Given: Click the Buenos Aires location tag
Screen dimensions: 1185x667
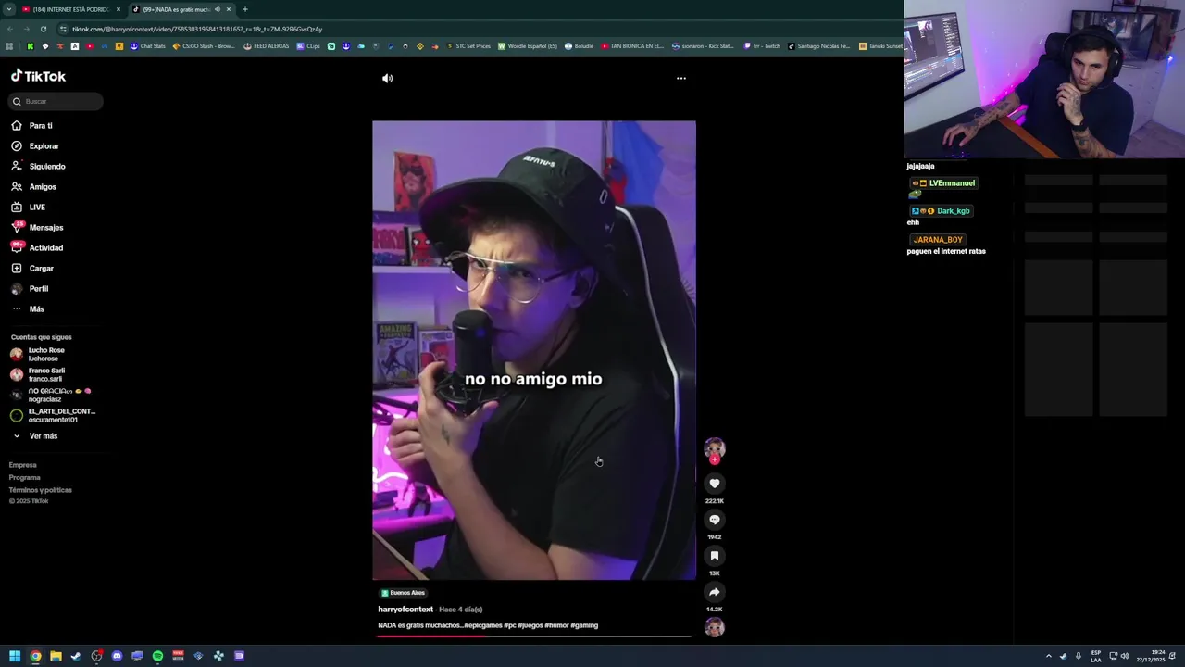Looking at the screenshot, I should pyautogui.click(x=403, y=593).
